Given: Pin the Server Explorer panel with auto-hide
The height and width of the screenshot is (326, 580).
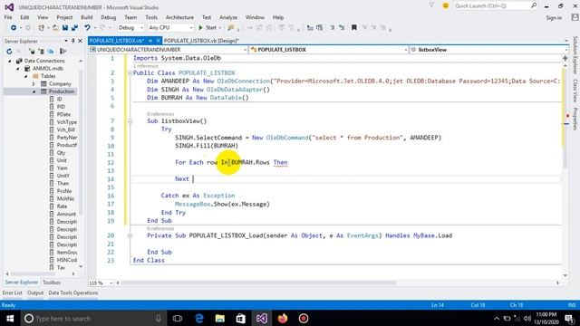Looking at the screenshot, I should pyautogui.click(x=72, y=41).
